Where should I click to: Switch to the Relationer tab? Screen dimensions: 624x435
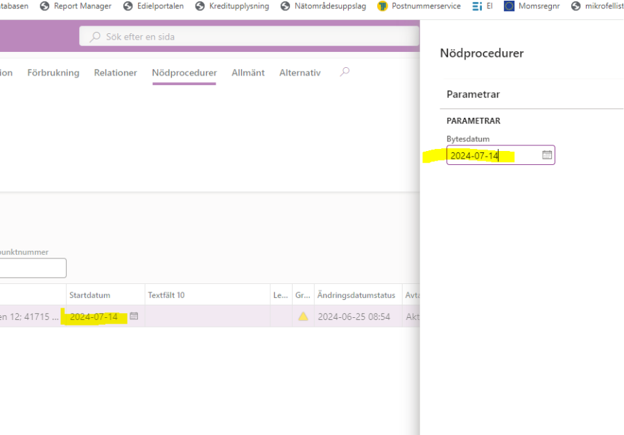pos(115,73)
